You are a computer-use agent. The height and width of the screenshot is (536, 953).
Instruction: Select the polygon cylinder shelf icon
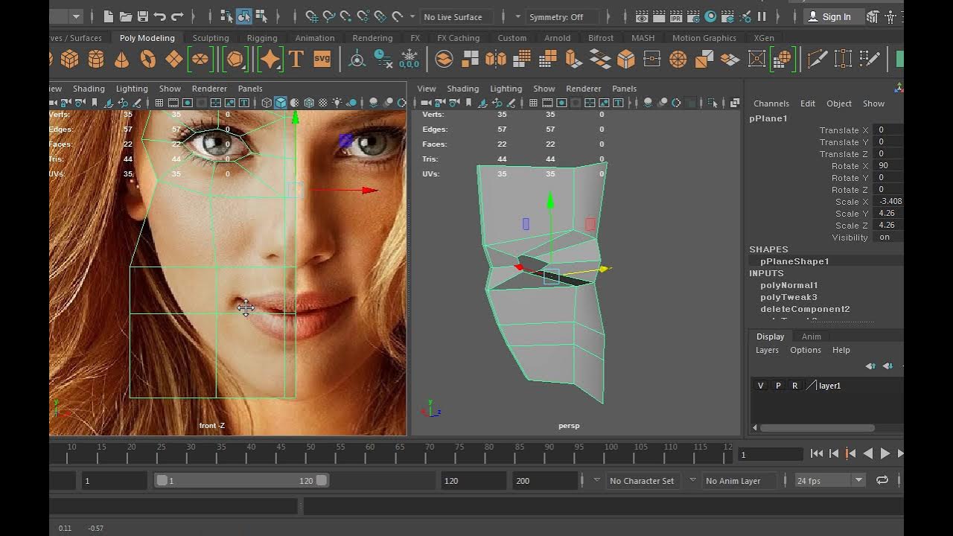(x=96, y=59)
